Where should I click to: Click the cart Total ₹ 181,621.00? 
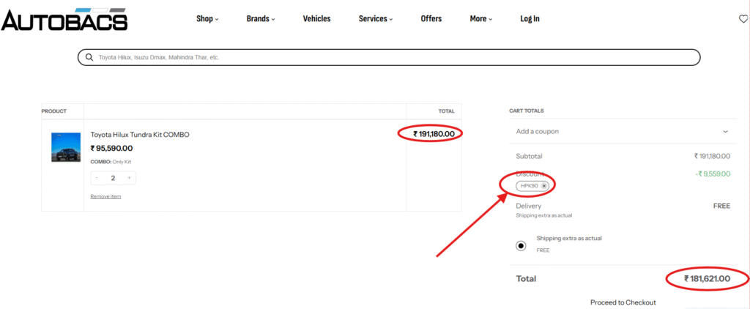(x=707, y=278)
